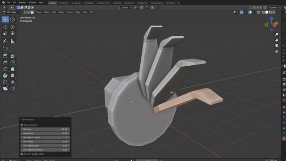Open the Options dropdown
Image resolution: width=286 pixels, height=161 pixels.
point(274,8)
